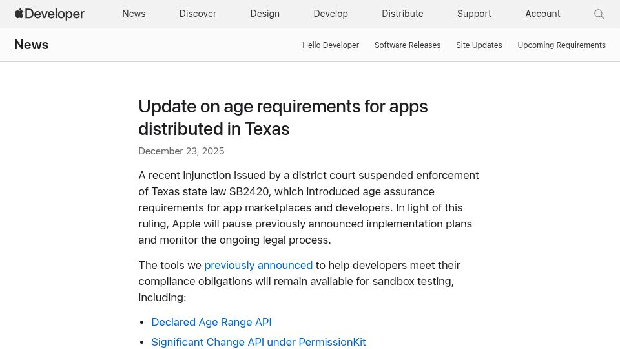The image size is (620, 349).
Task: Open the Discover menu item
Action: 198,14
